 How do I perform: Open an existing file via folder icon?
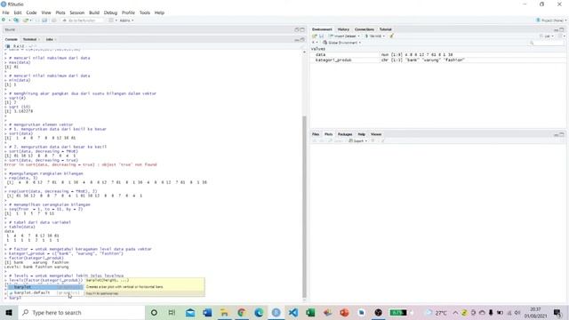tap(26, 20)
